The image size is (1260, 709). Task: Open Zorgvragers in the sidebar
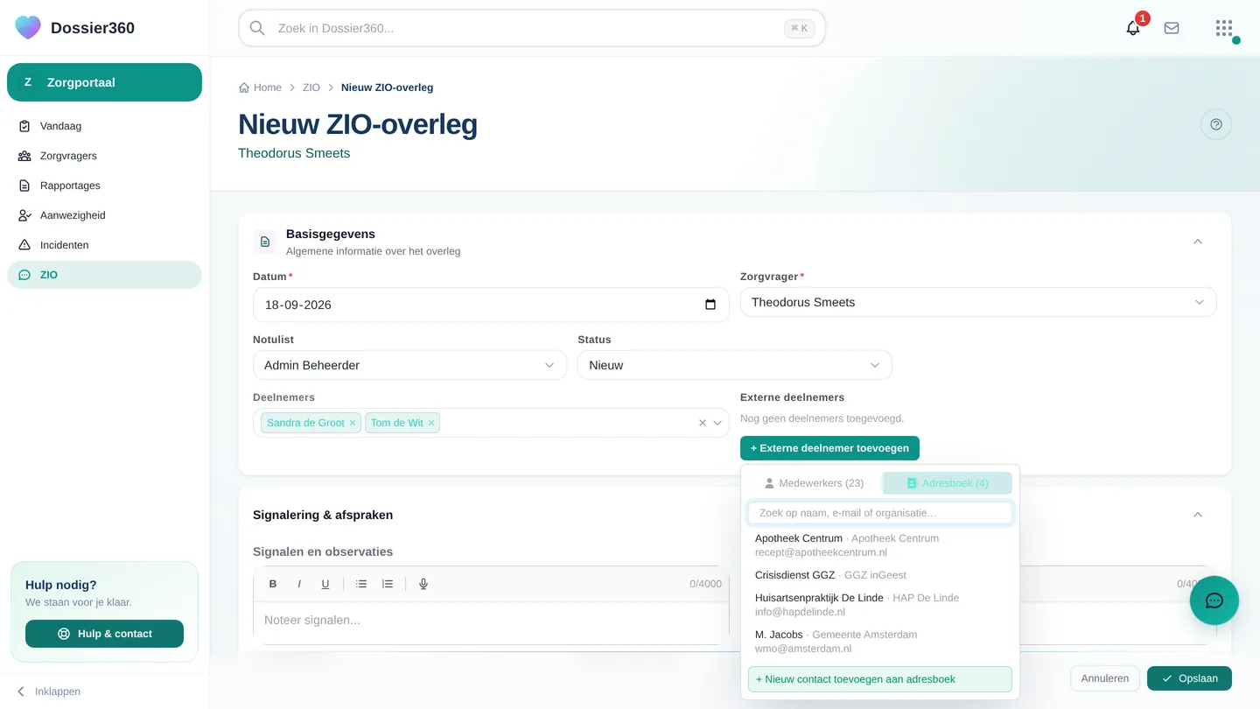[x=104, y=156]
